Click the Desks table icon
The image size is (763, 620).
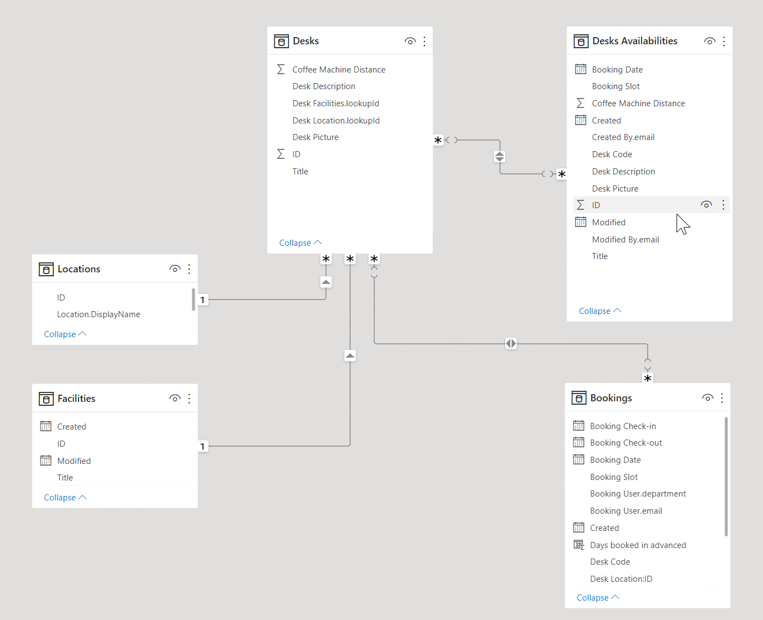coord(281,42)
